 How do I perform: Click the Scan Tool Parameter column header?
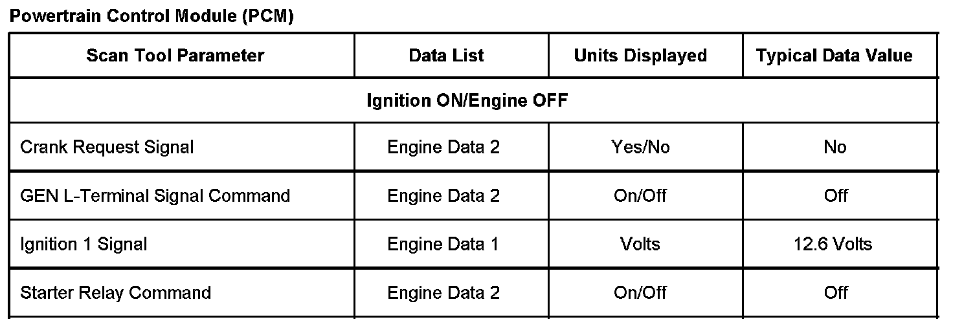[175, 56]
